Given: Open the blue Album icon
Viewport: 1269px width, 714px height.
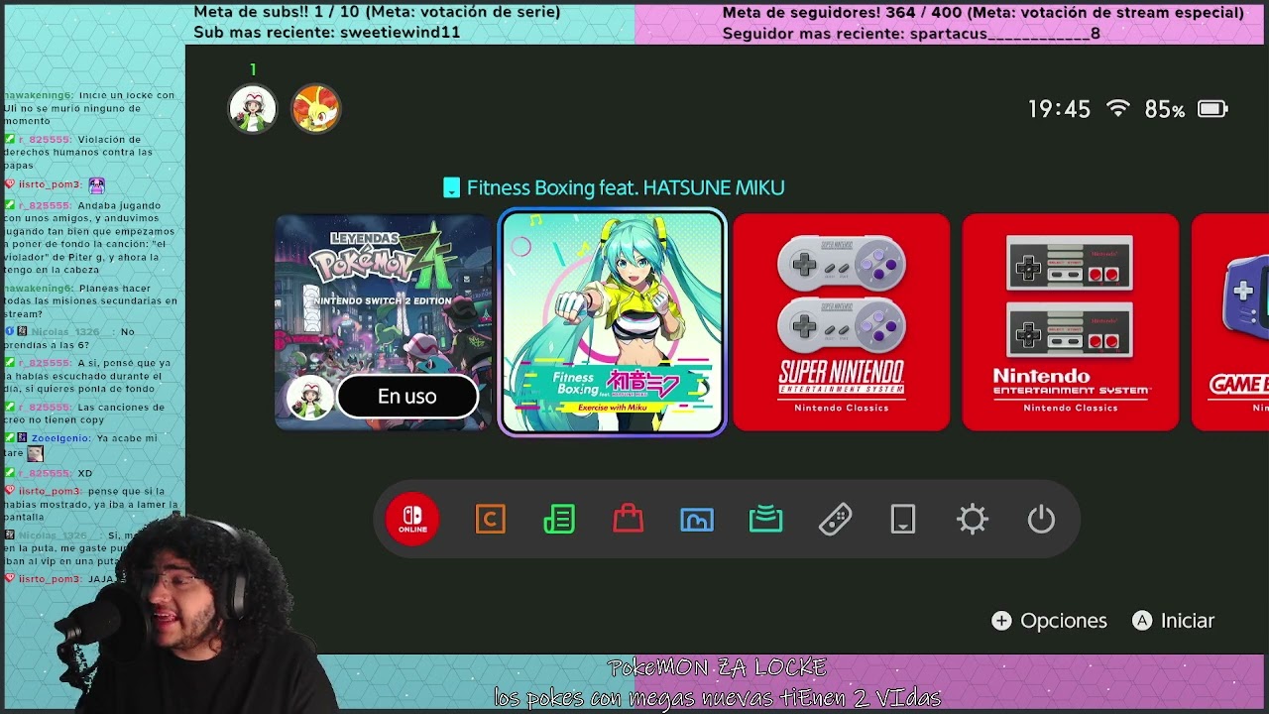Looking at the screenshot, I should click(697, 519).
